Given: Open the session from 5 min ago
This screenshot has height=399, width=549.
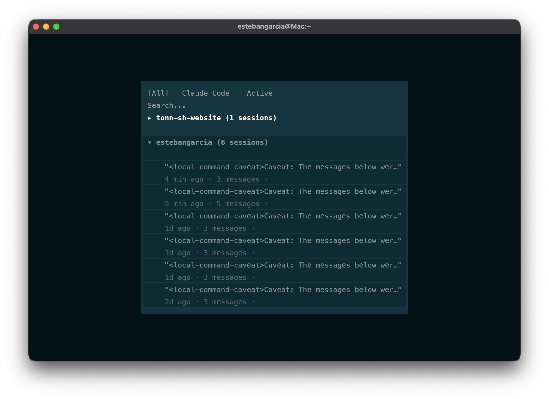Looking at the screenshot, I should click(x=274, y=197).
